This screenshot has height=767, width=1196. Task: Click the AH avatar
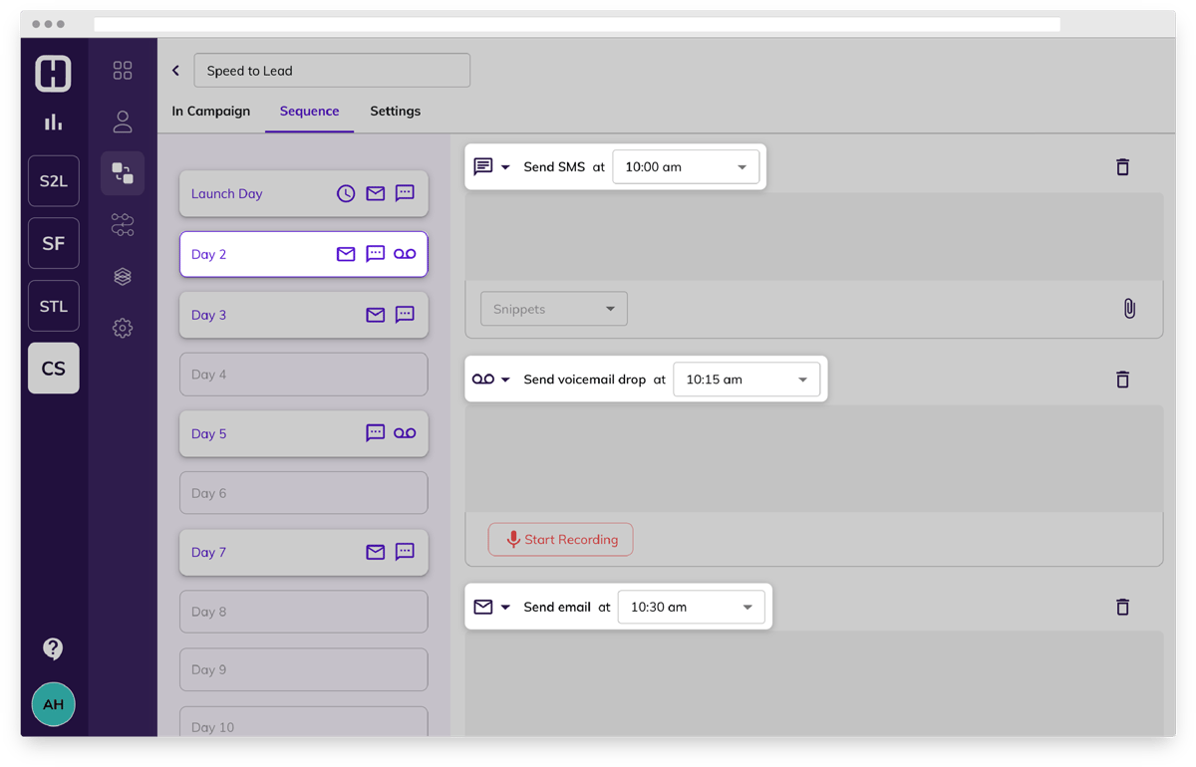[x=53, y=704]
